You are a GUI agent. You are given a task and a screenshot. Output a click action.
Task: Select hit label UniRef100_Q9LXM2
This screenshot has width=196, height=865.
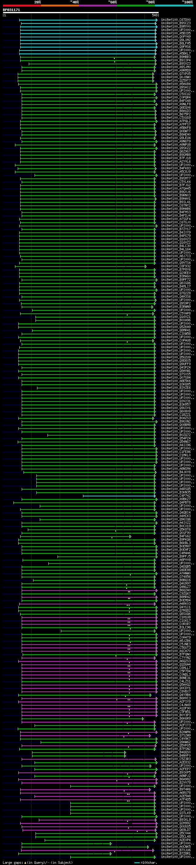click(176, 40)
